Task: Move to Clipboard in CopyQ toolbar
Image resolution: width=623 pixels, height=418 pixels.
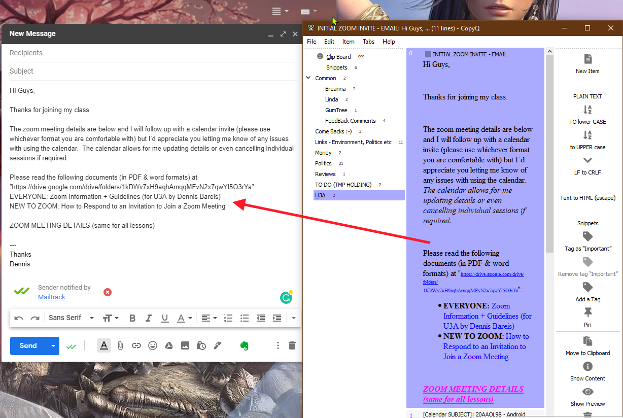Action: 587,346
